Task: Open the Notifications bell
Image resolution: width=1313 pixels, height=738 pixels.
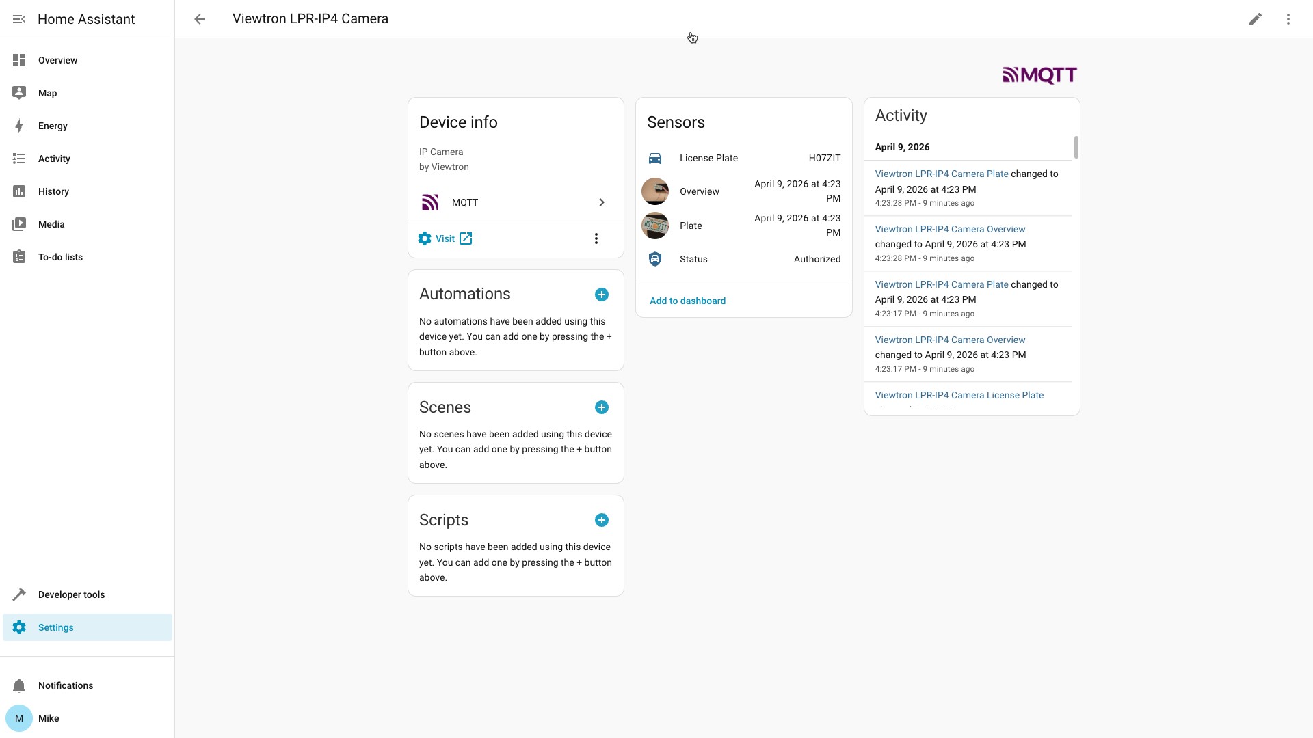Action: tap(19, 685)
